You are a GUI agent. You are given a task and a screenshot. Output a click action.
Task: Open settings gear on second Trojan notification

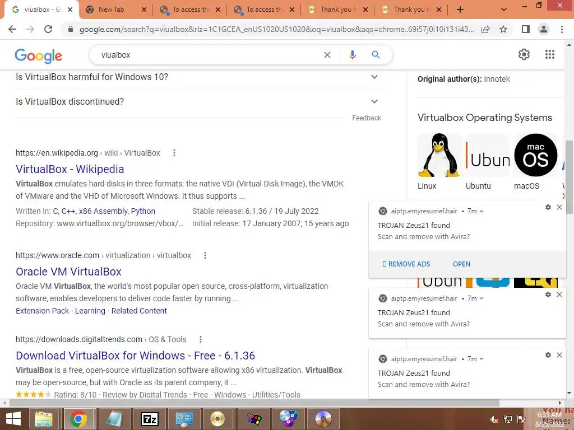click(548, 295)
